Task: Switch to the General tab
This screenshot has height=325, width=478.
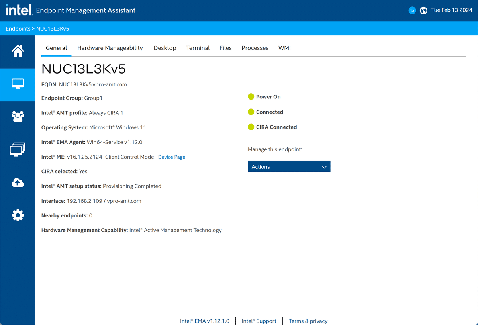Action: [x=56, y=48]
